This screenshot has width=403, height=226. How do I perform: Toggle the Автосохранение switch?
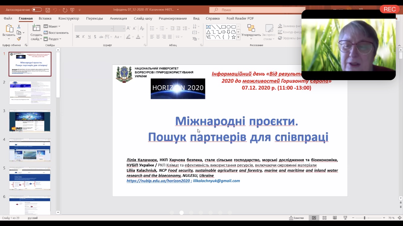click(37, 10)
